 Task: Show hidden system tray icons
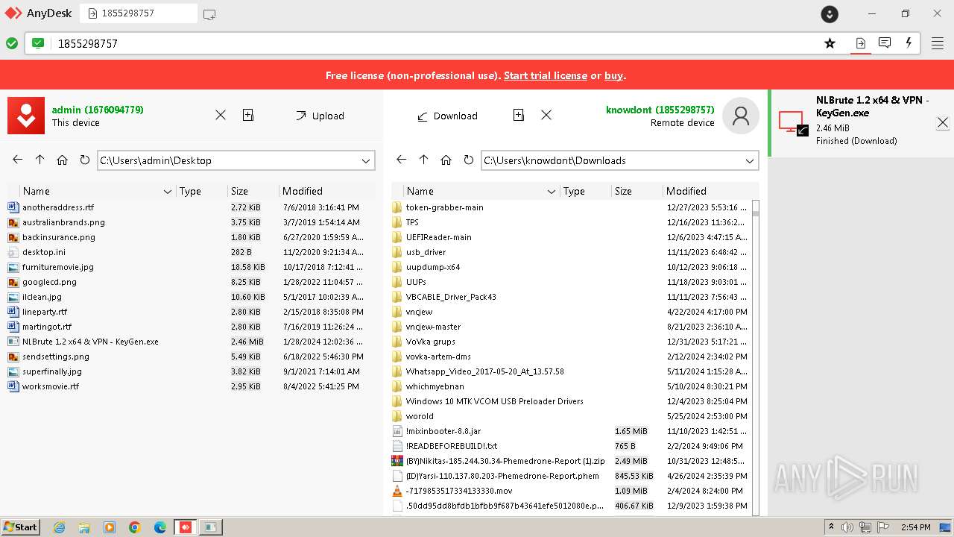(832, 527)
